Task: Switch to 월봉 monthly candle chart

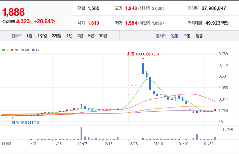Action: 199,36
